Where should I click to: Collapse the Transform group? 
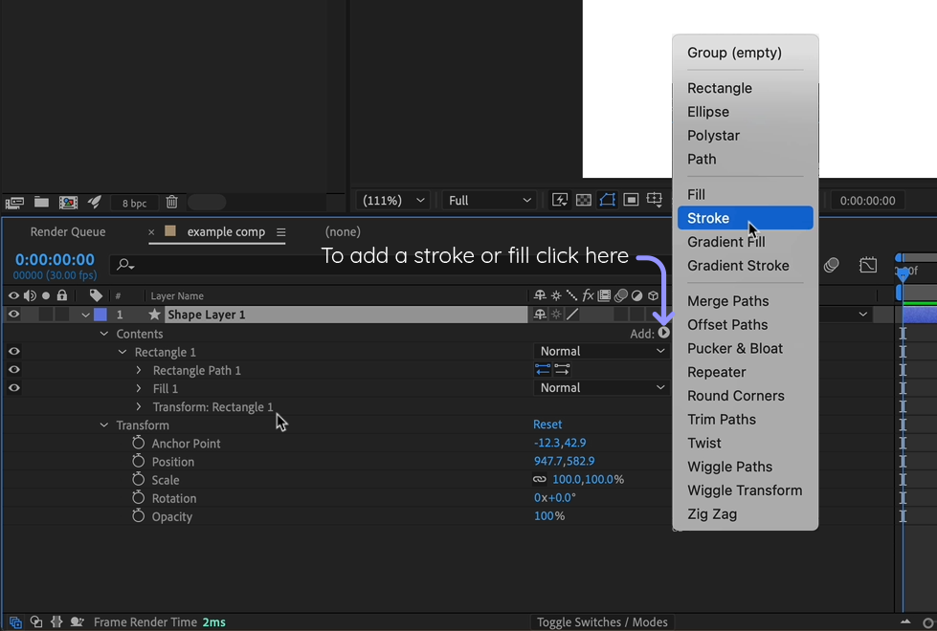coord(104,424)
